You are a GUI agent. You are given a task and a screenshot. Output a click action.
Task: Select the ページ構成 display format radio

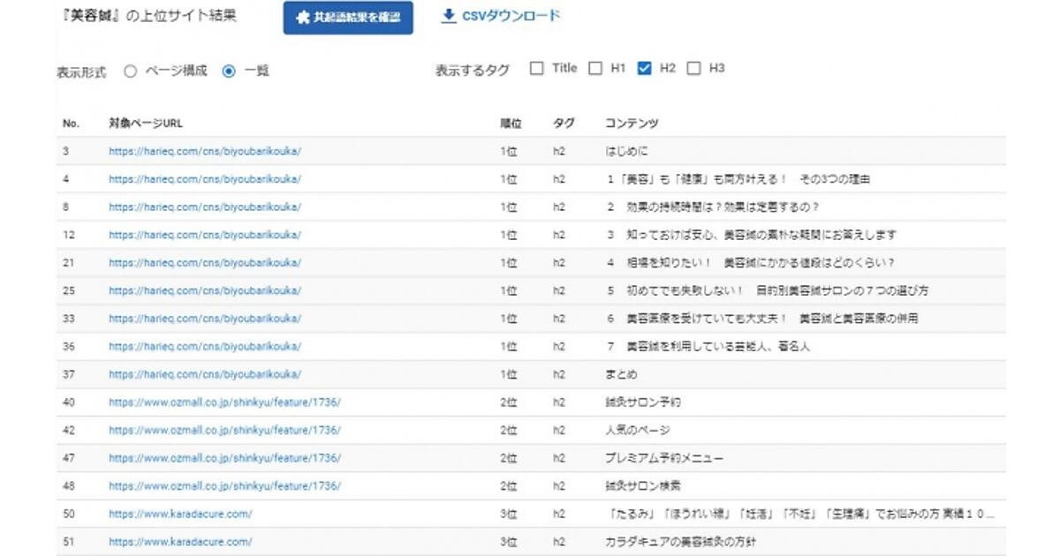click(x=131, y=71)
